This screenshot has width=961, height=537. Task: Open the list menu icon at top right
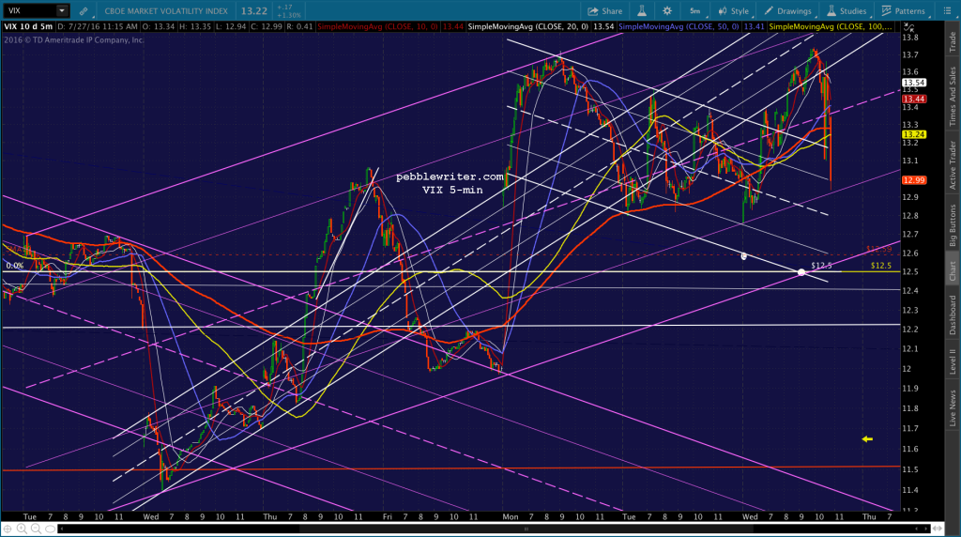click(947, 11)
